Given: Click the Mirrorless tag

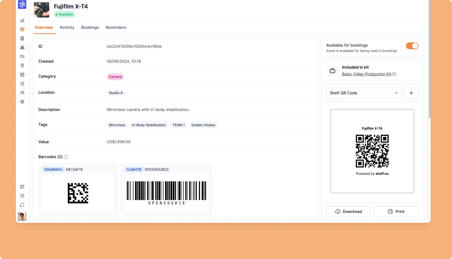Looking at the screenshot, I should [117, 125].
